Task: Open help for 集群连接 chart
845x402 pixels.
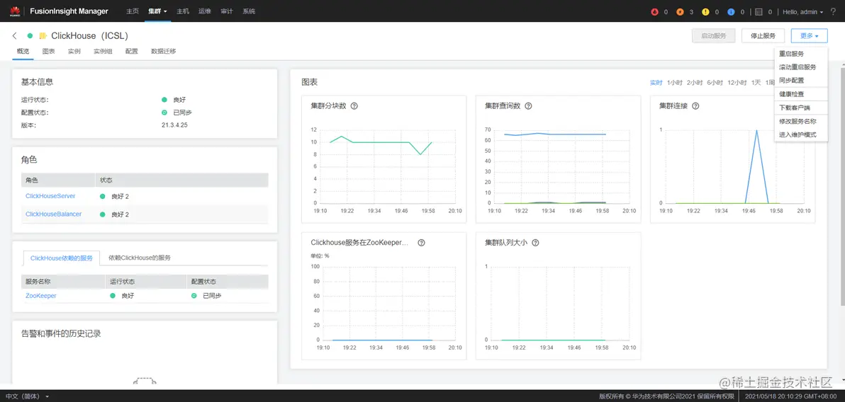Action: click(695, 106)
